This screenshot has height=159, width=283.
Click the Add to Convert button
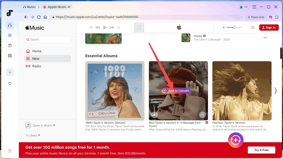point(176,91)
